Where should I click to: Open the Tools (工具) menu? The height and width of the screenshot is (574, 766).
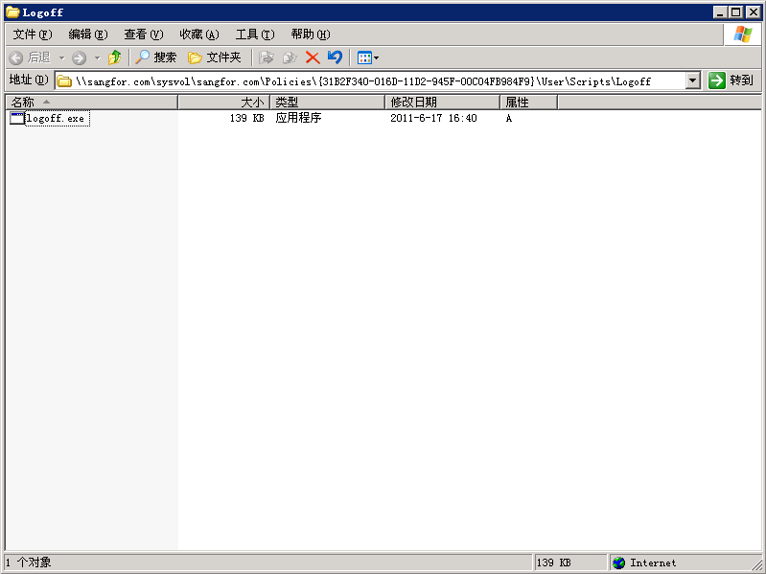click(254, 34)
